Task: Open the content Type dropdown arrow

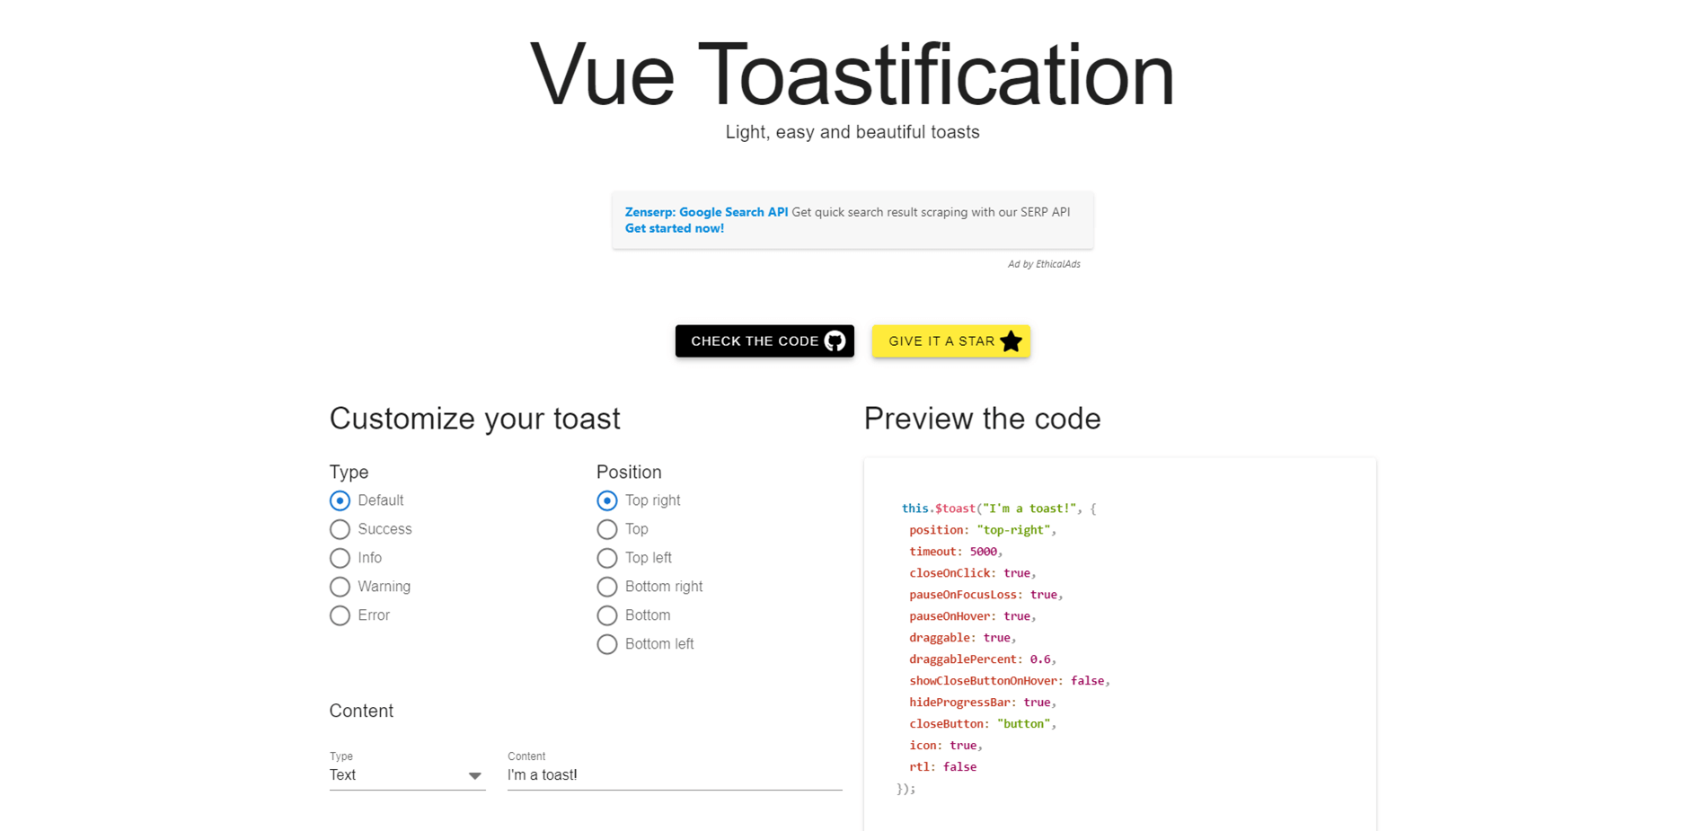Action: coord(474,775)
